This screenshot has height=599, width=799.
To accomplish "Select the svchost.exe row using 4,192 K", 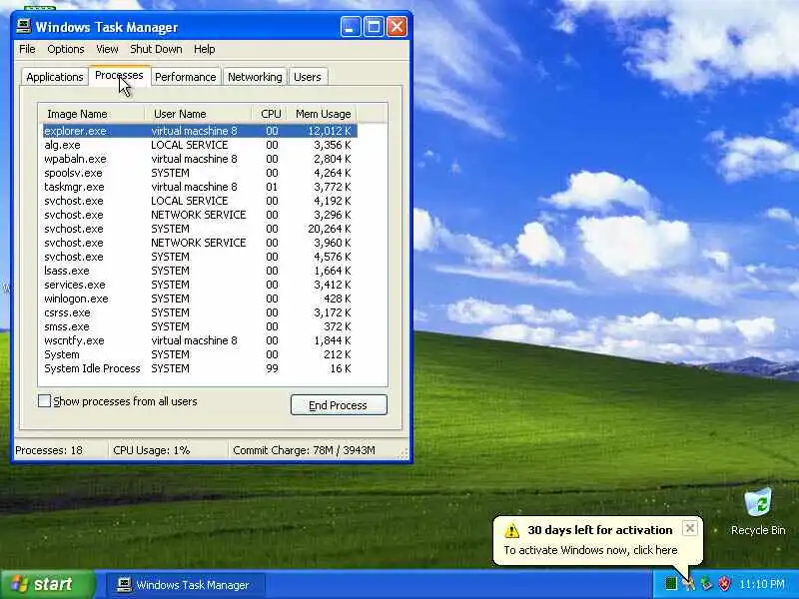I will coord(200,201).
